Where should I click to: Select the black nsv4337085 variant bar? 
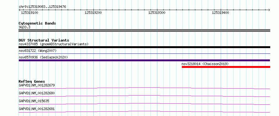coord(145,47)
